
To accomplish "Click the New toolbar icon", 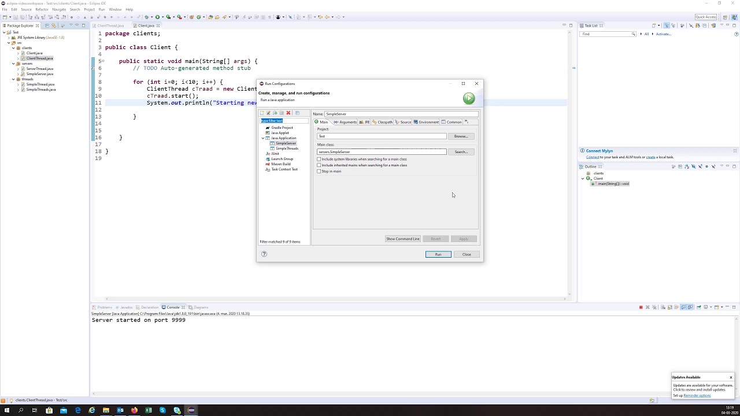I will (5, 17).
